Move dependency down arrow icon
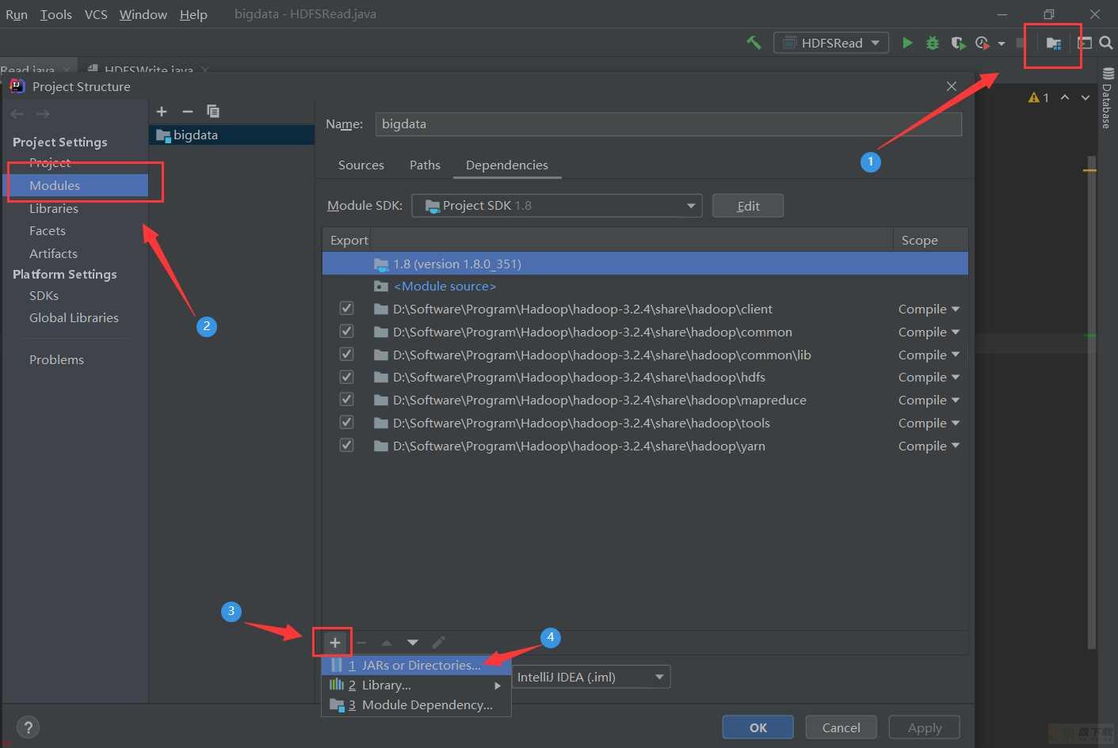The image size is (1118, 748). (413, 643)
